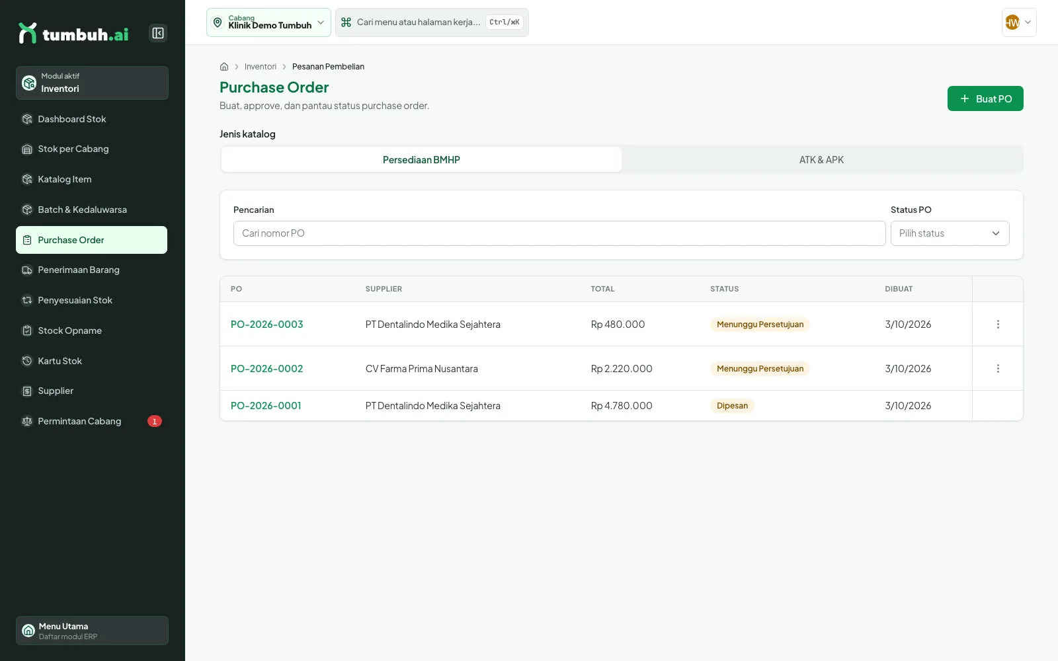Screen dimensions: 1058x661
Task: Click the Modul aktif Inventori selector
Action: 92,83
